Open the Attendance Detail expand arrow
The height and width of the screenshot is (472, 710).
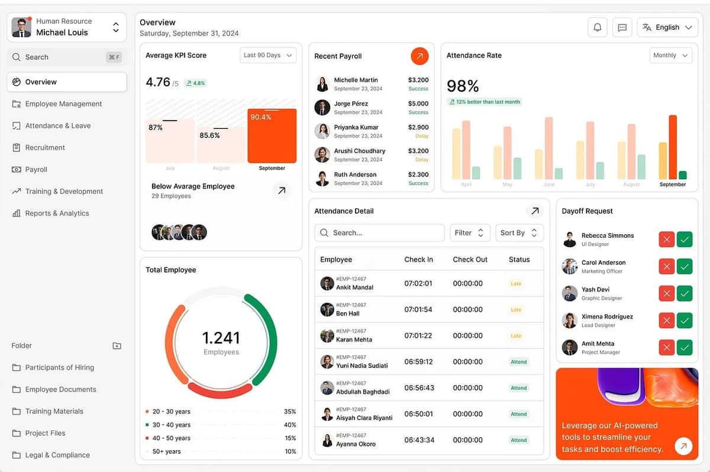pyautogui.click(x=535, y=210)
